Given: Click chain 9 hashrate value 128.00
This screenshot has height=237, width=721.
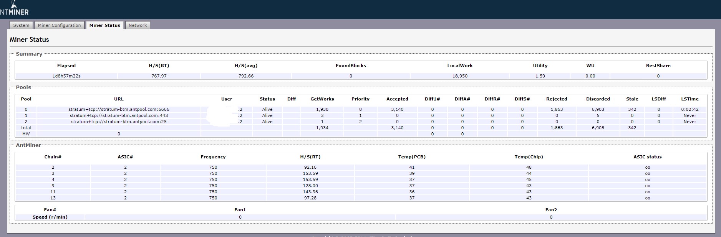Looking at the screenshot, I should point(310,186).
